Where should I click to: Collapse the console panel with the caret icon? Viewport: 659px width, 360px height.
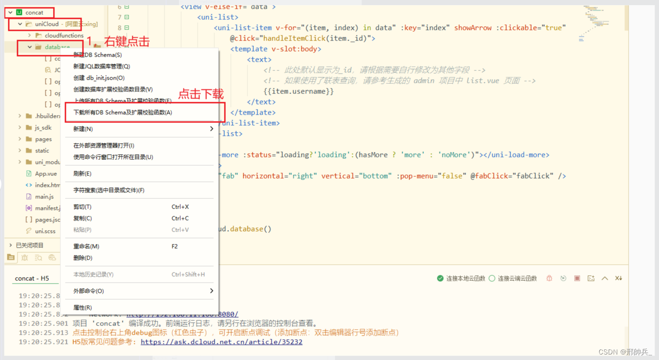coord(605,278)
